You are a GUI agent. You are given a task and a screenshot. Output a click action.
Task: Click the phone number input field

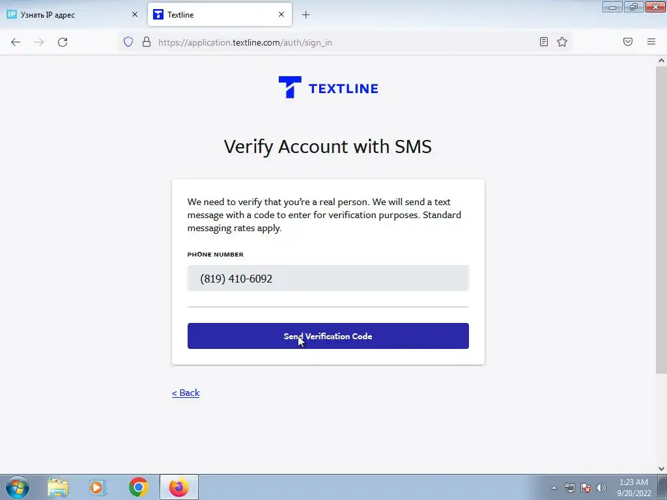click(x=328, y=278)
